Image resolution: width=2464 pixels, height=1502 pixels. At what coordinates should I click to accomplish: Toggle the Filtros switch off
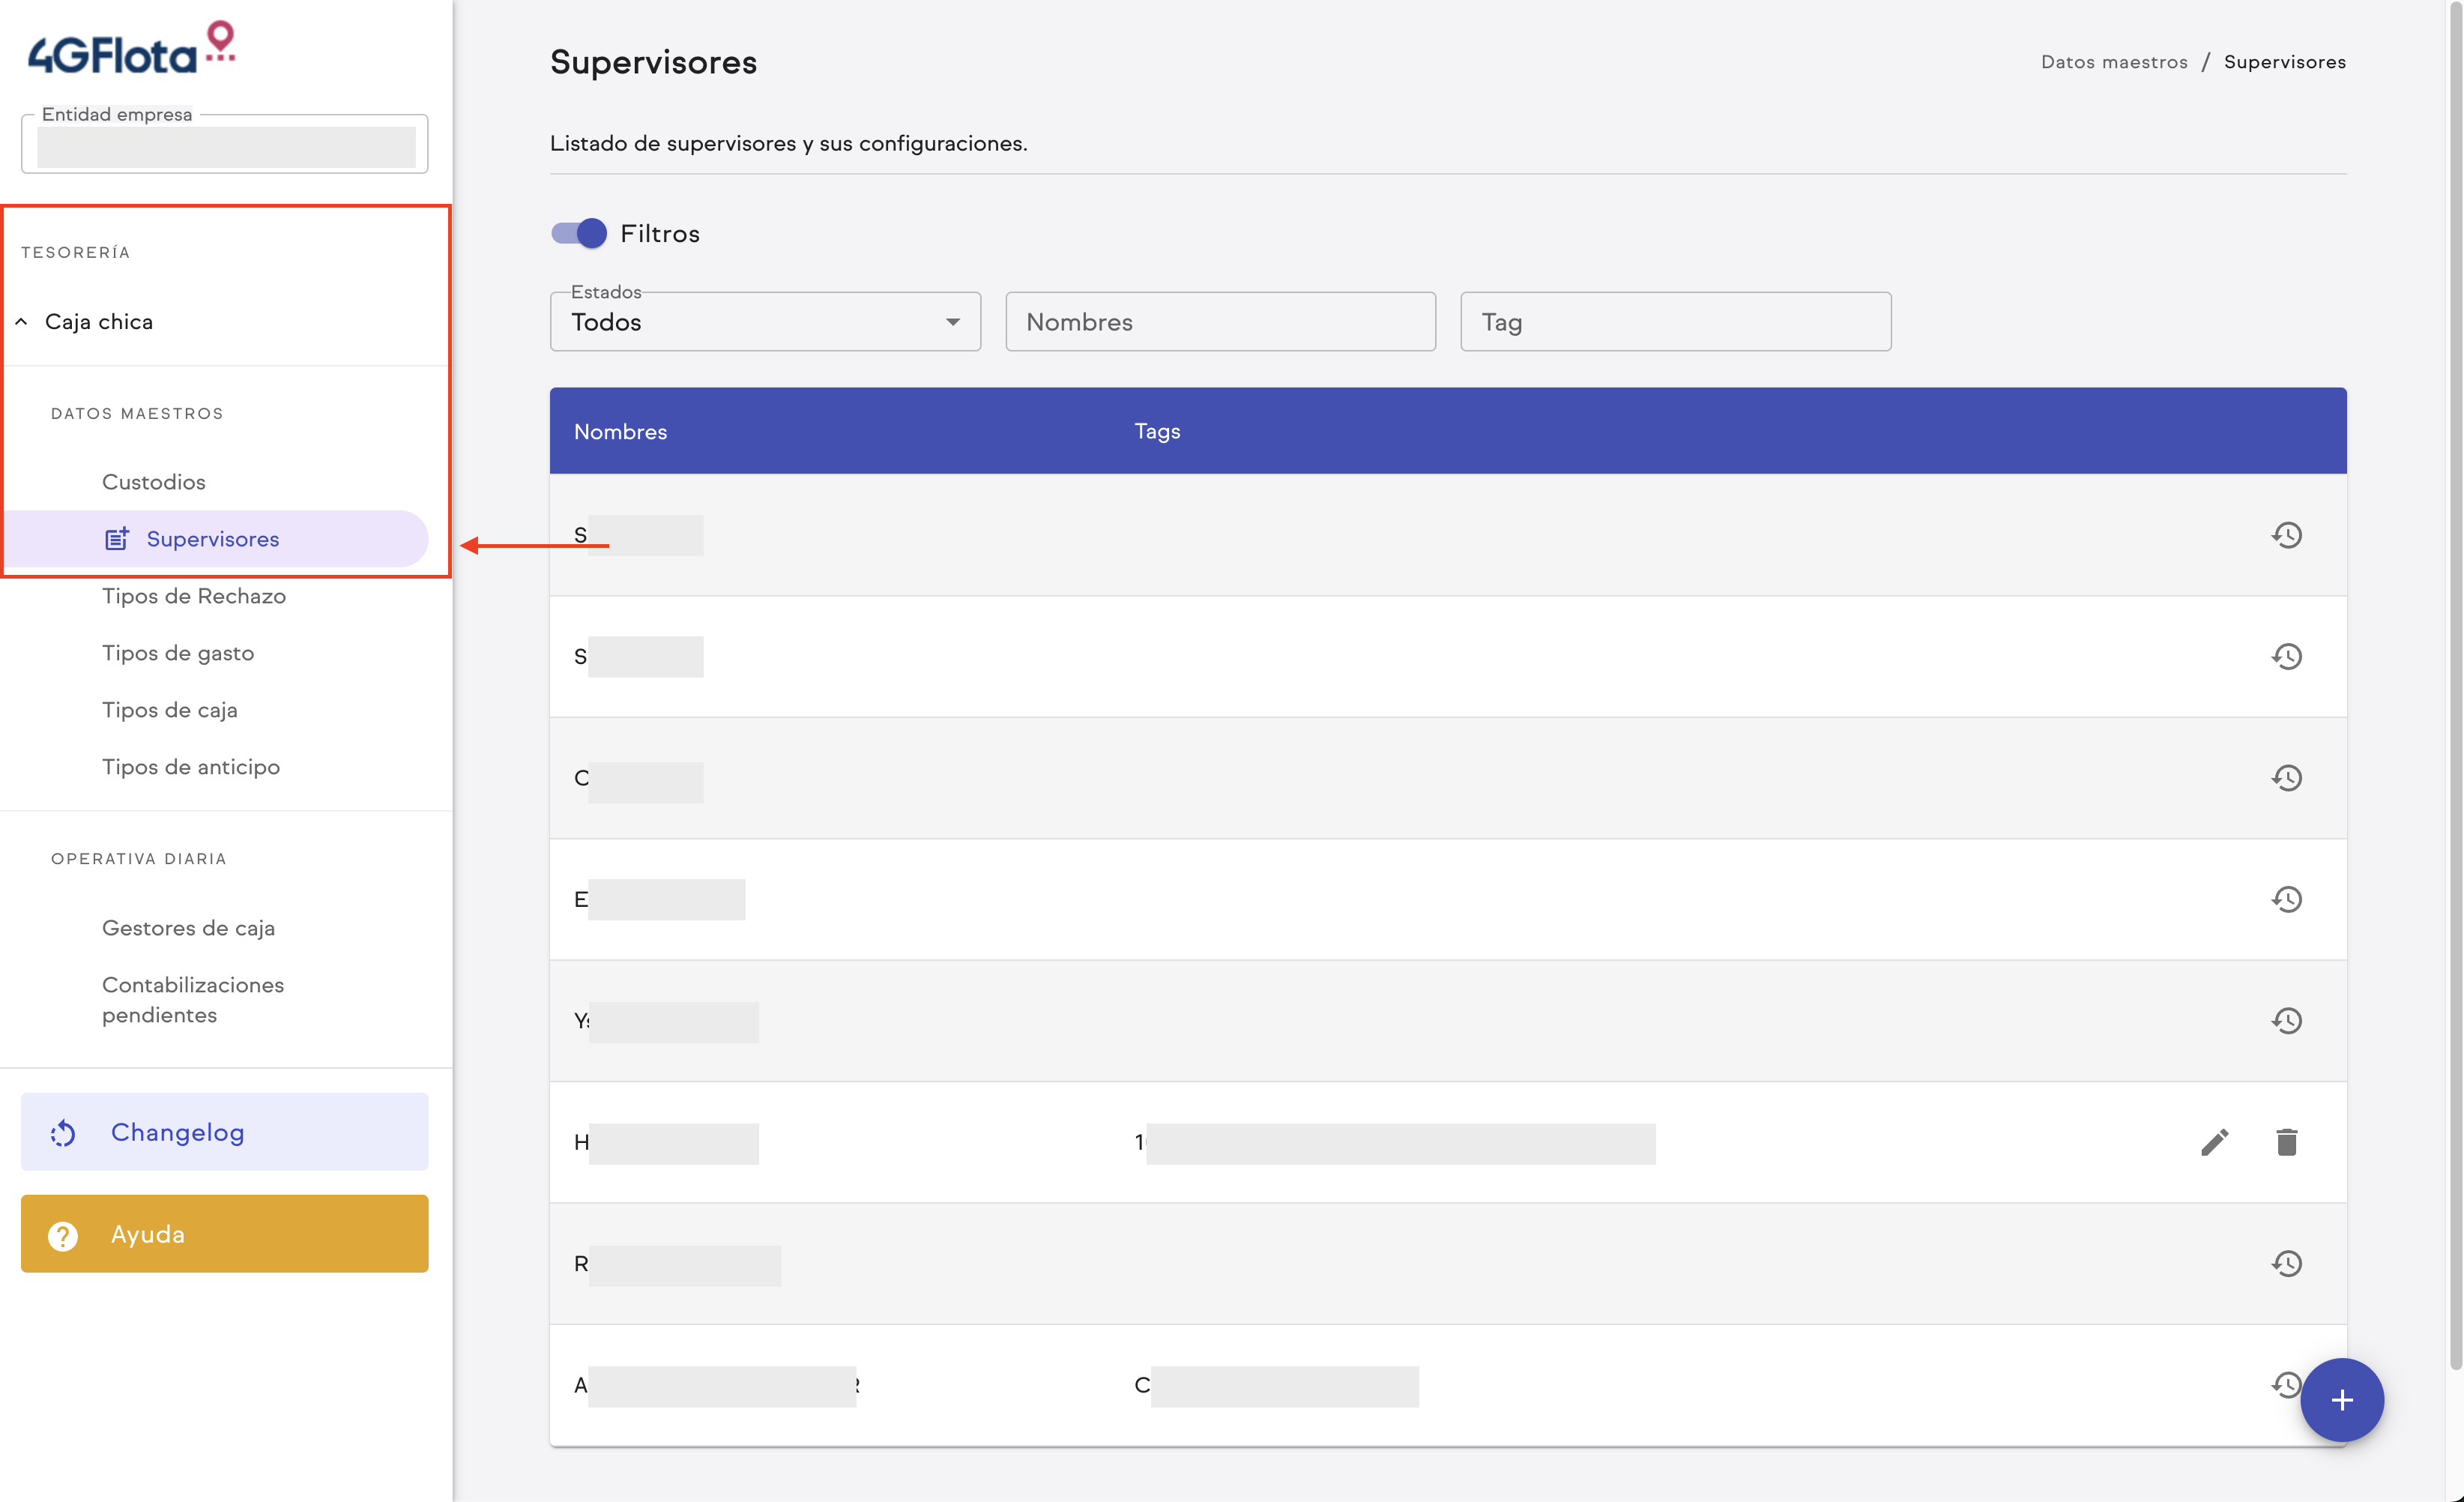coord(579,233)
